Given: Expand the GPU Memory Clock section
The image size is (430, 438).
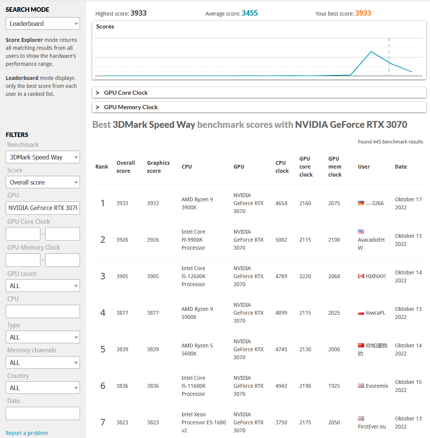Looking at the screenshot, I should [x=259, y=107].
